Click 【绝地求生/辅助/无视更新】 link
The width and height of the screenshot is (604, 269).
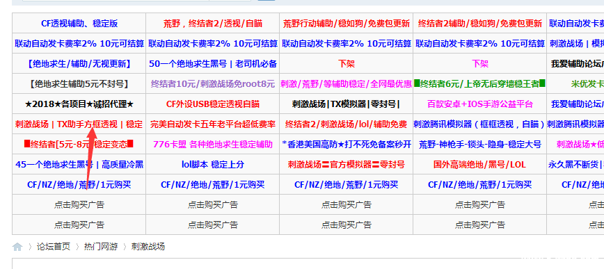point(79,64)
